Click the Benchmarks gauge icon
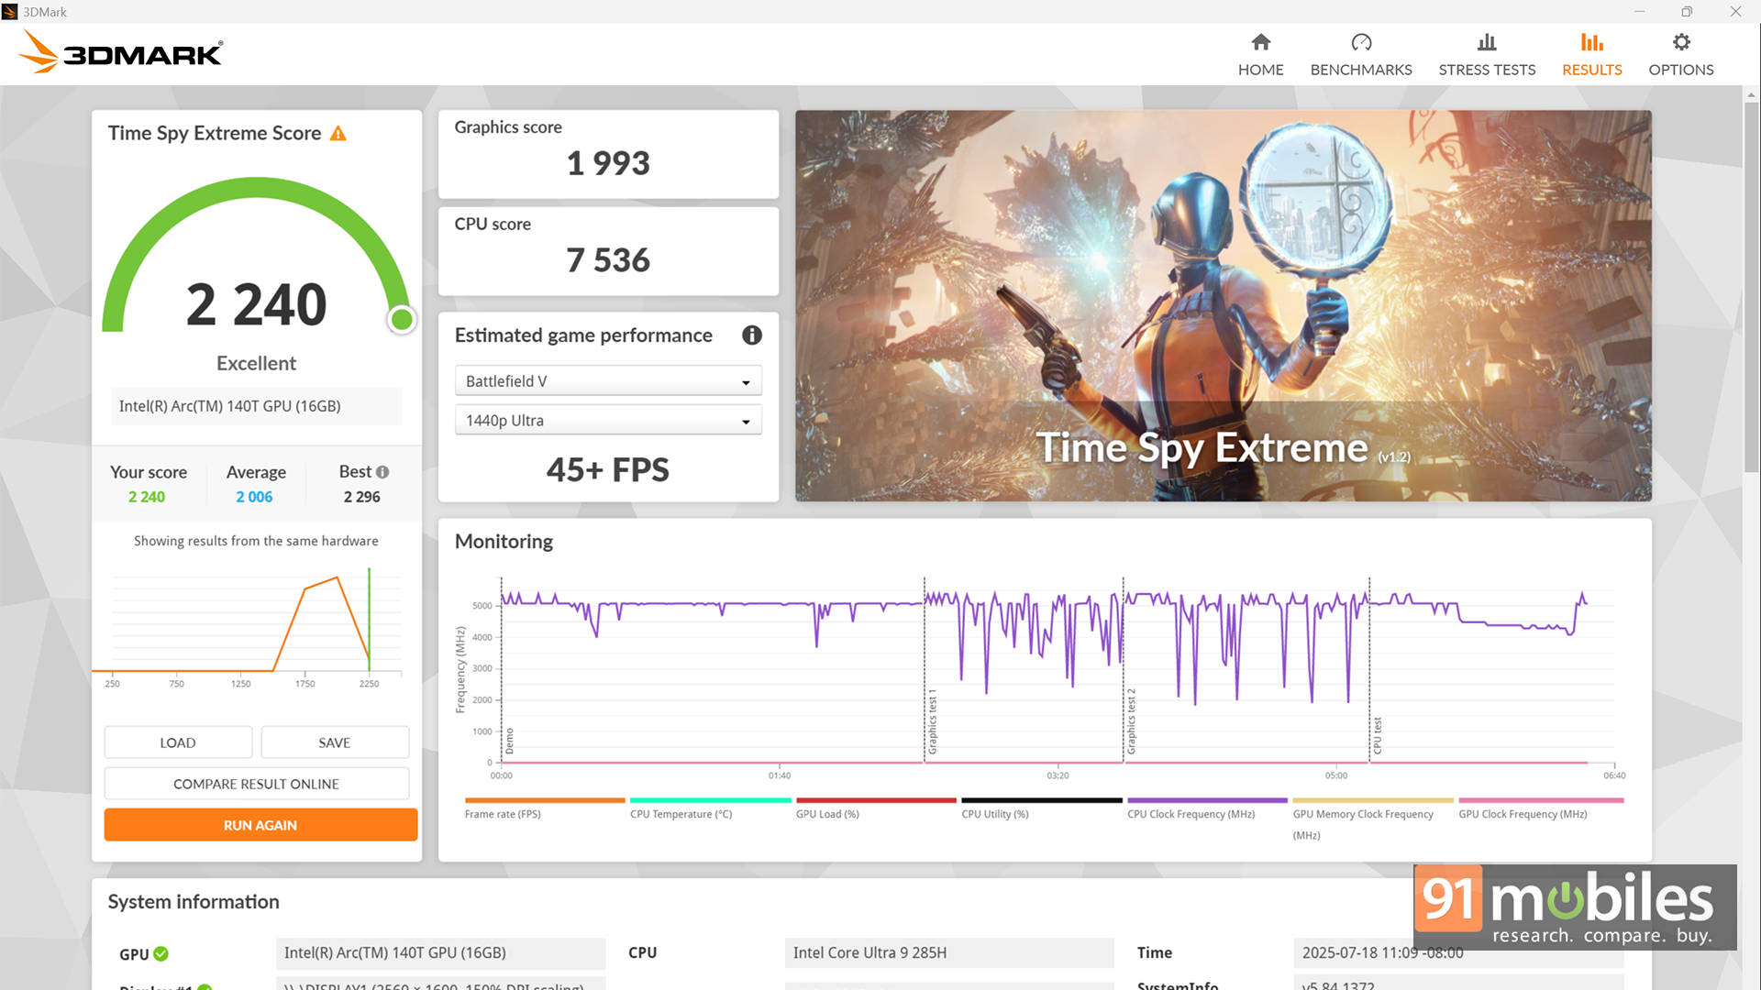1761x990 pixels. pyautogui.click(x=1361, y=42)
